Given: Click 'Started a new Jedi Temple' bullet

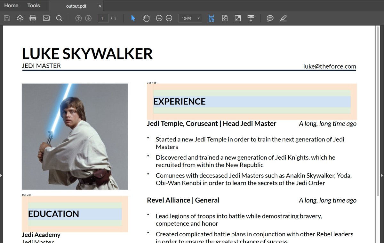Looking at the screenshot, I should 250,143.
